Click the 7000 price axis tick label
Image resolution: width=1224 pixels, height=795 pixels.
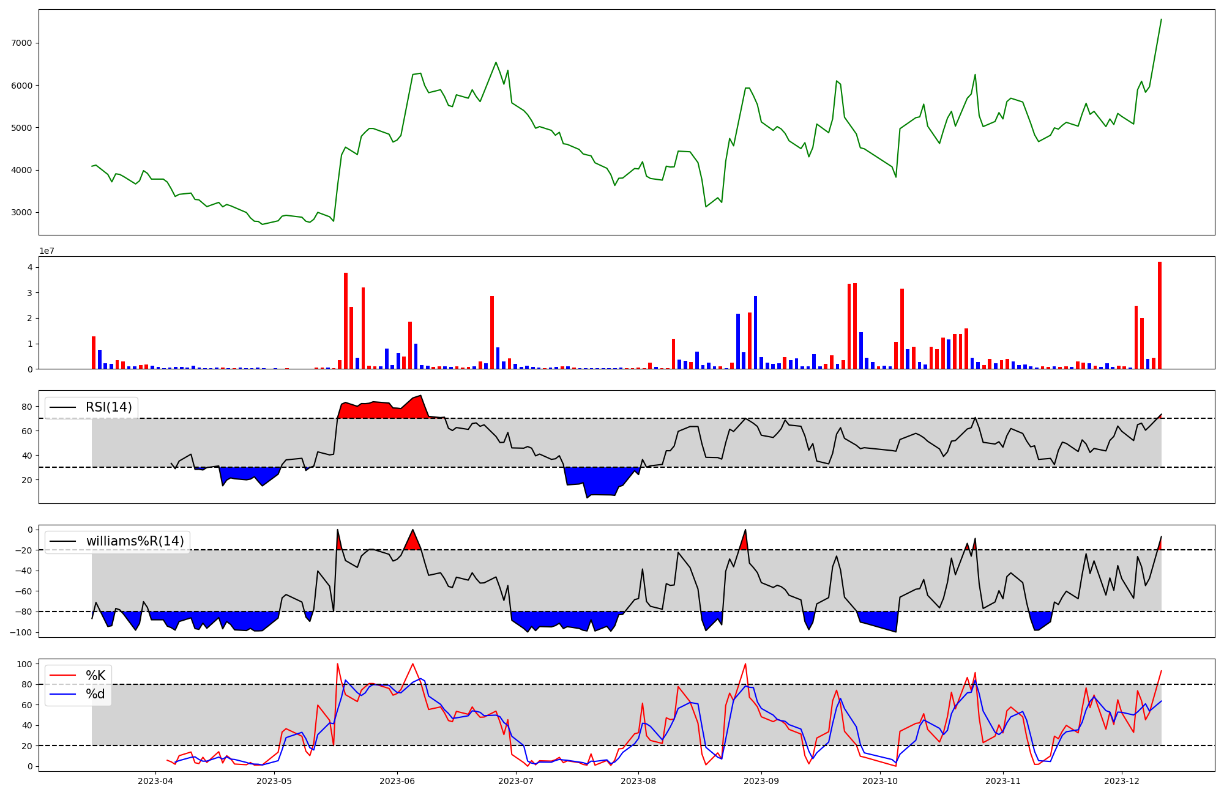click(x=21, y=43)
